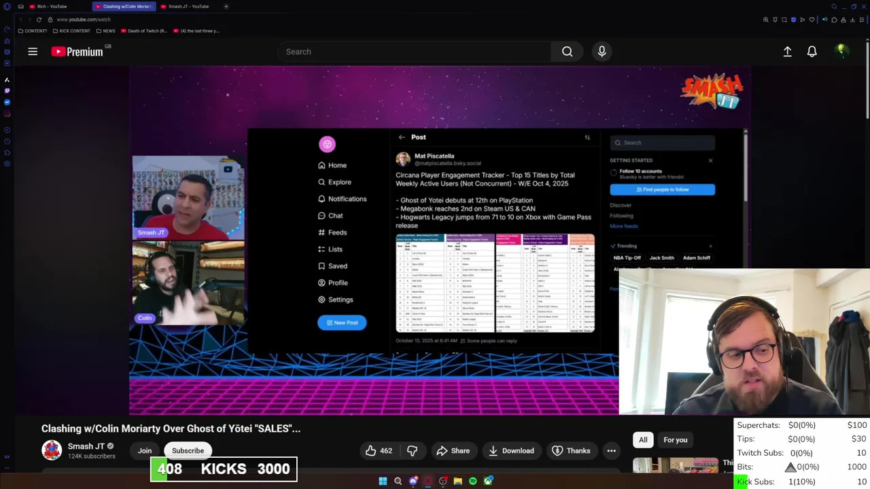Open Spotify from the taskbar
870x489 pixels.
pyautogui.click(x=472, y=482)
